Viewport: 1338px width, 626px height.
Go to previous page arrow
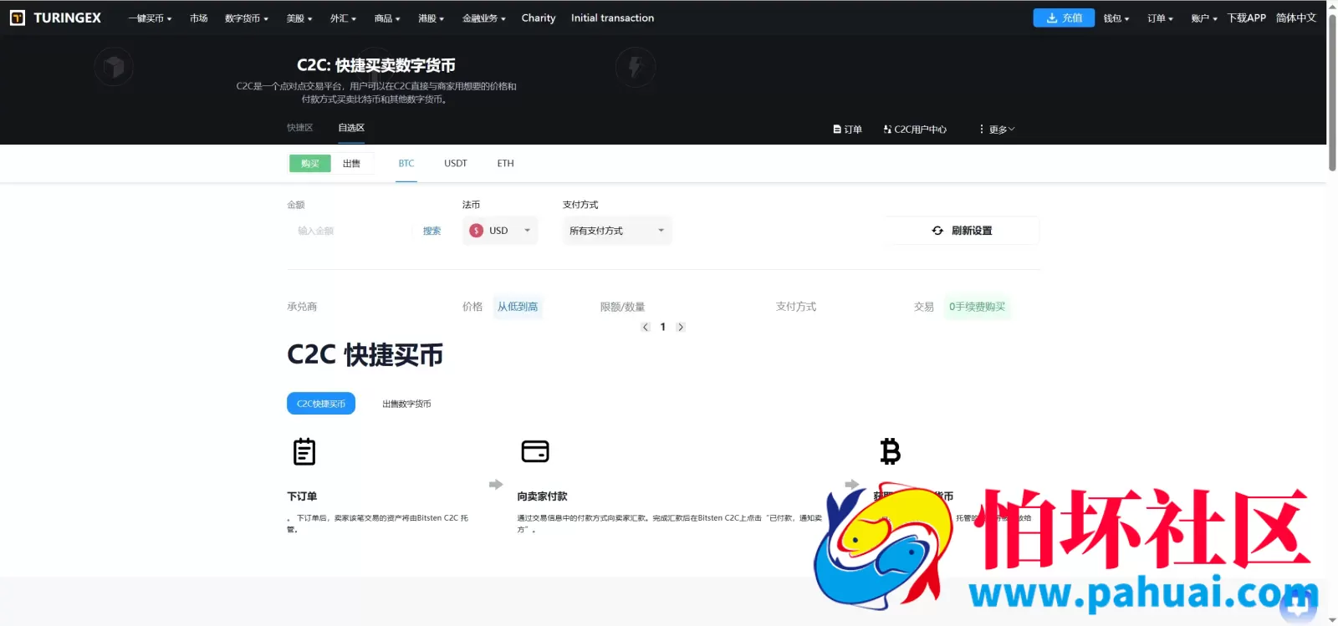[646, 327]
